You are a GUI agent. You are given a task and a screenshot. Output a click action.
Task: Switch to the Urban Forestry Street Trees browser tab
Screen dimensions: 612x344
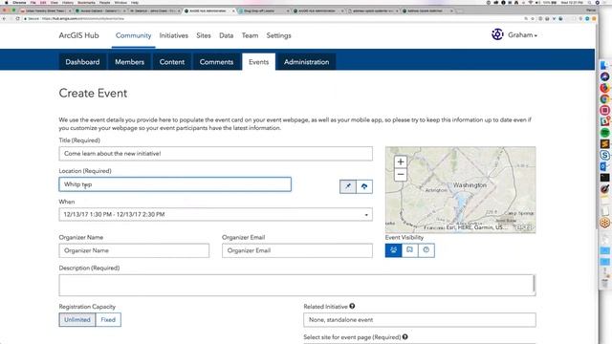pos(45,11)
